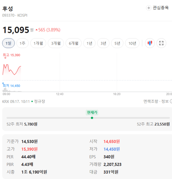Image resolution: width=172 pixels, height=179 pixels.
Task: Click the 최저 14,450 chart label
Action: [x=11, y=86]
